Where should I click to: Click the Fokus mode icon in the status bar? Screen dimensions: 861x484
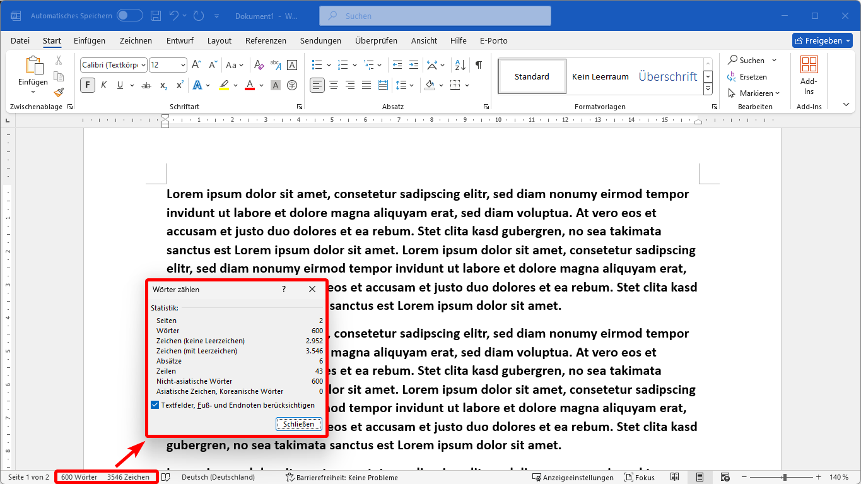[640, 477]
